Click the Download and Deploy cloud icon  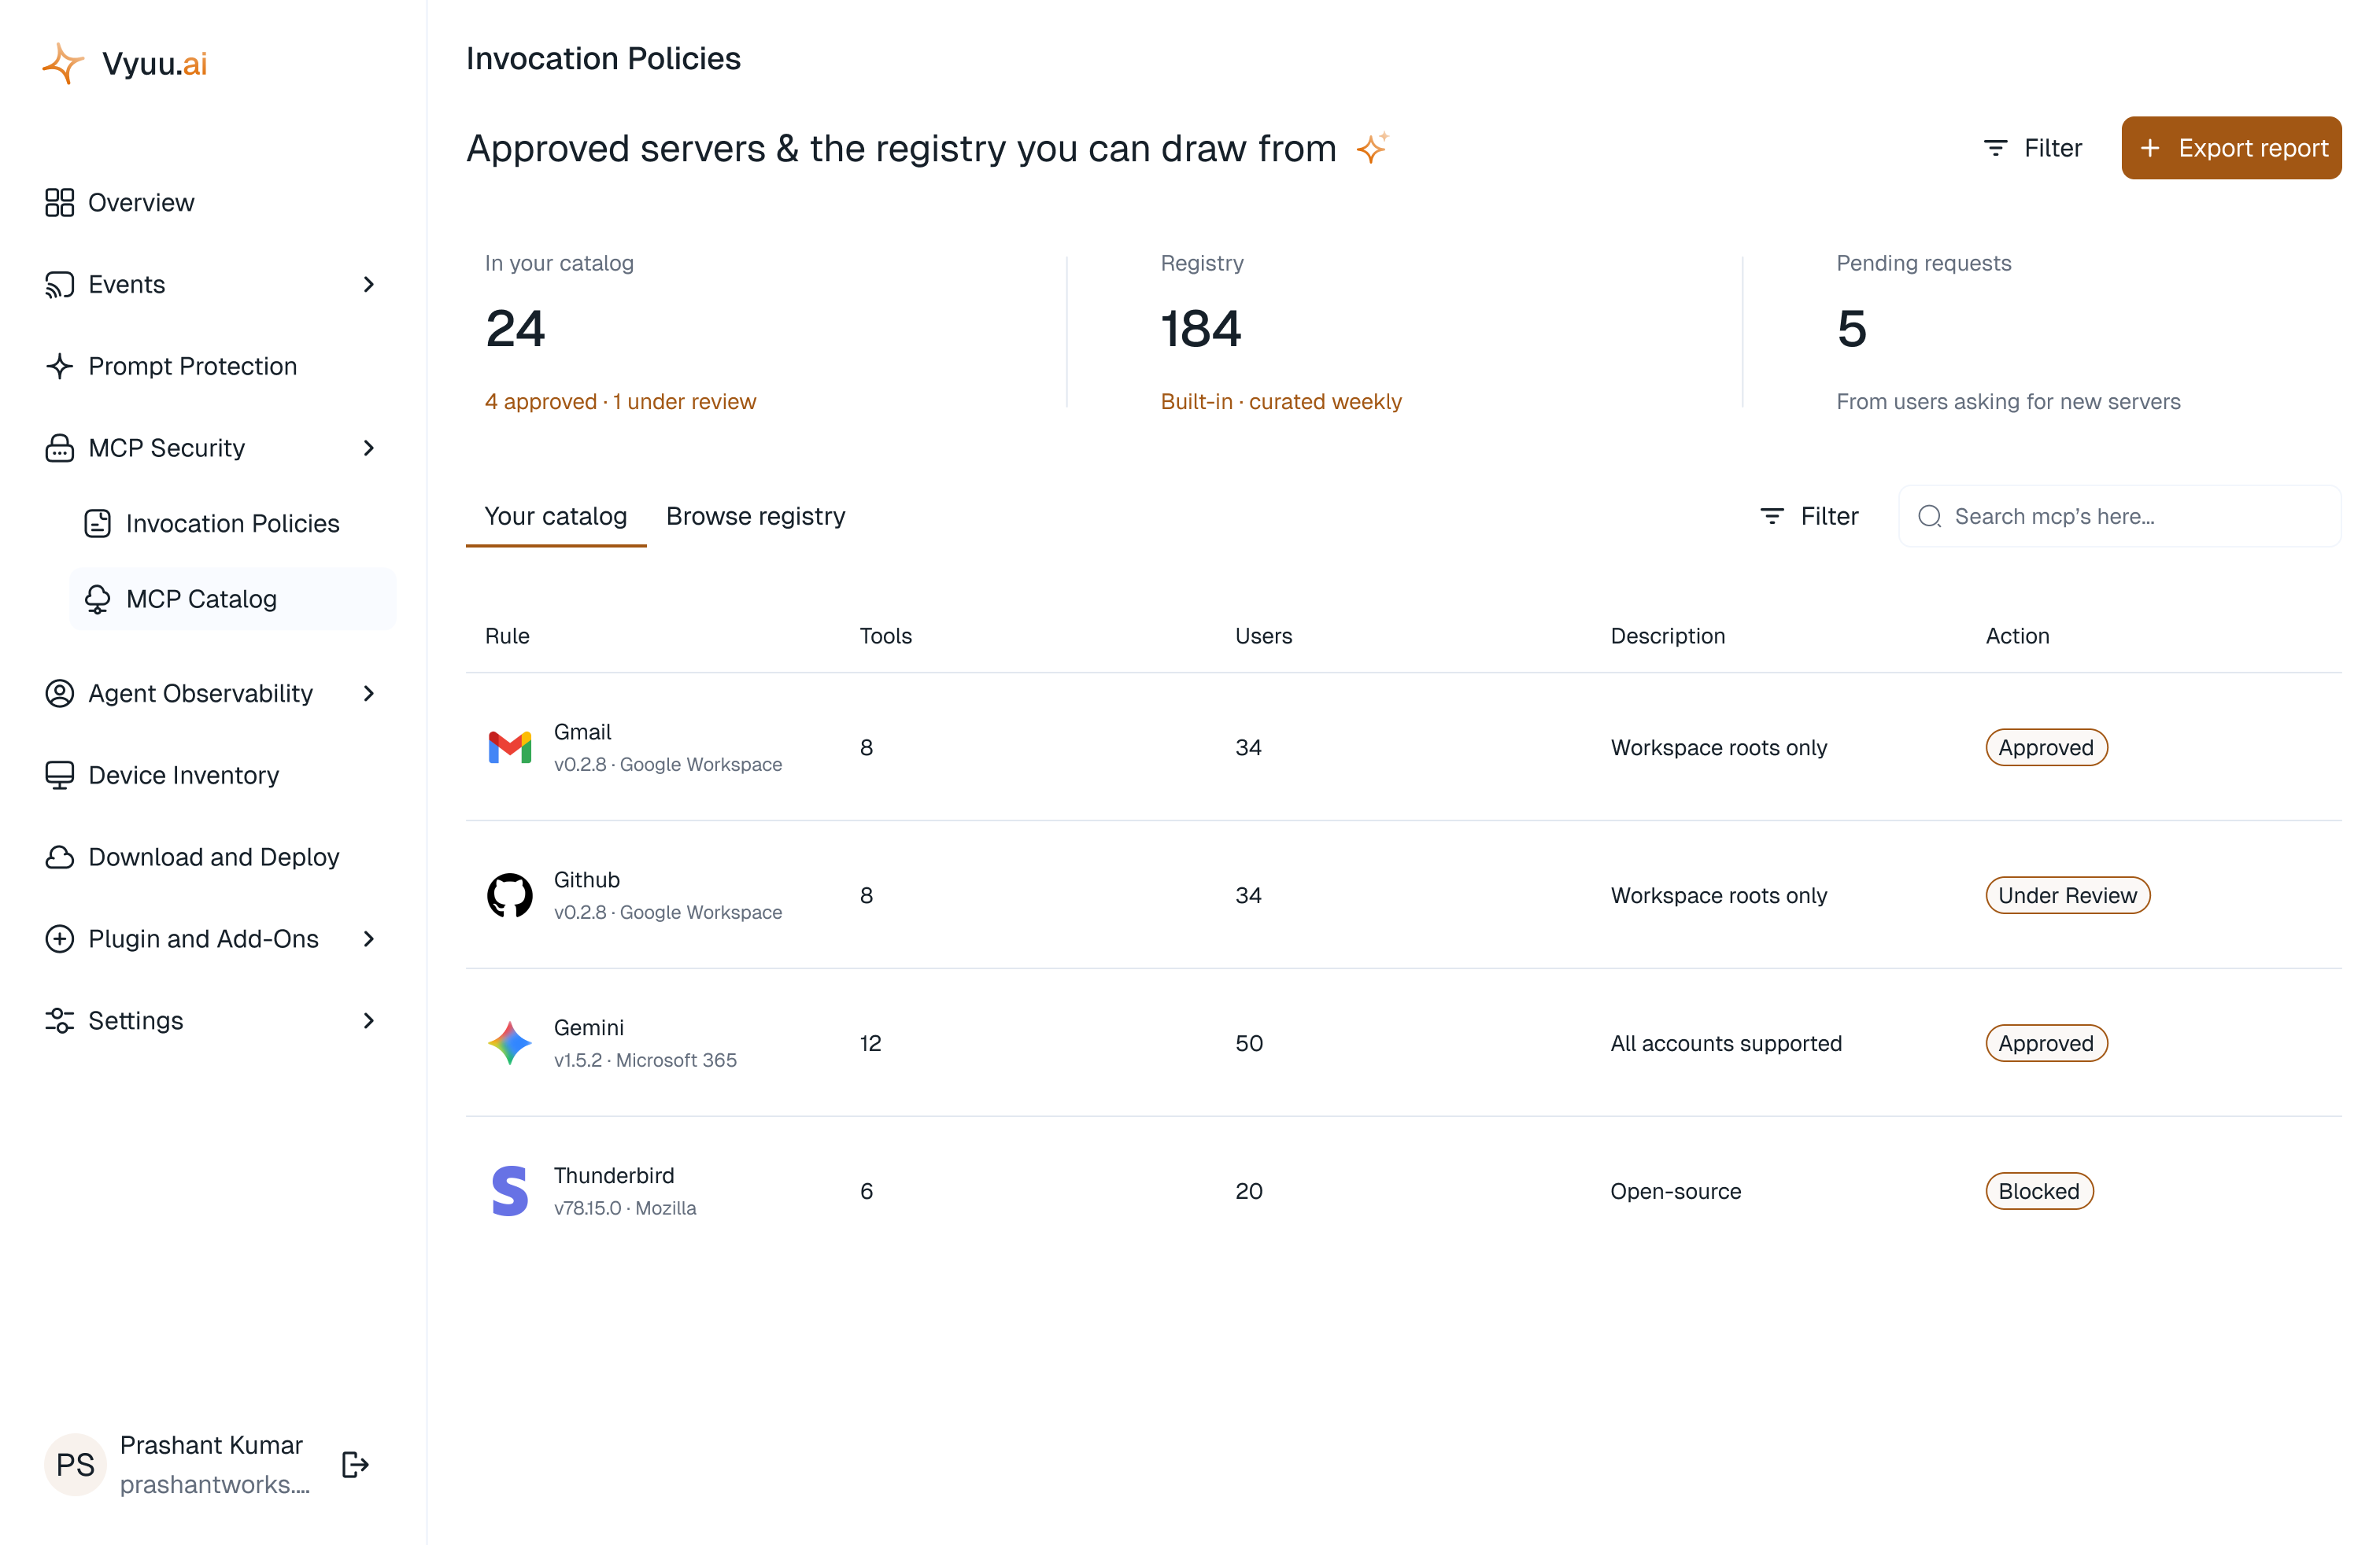pos(59,857)
